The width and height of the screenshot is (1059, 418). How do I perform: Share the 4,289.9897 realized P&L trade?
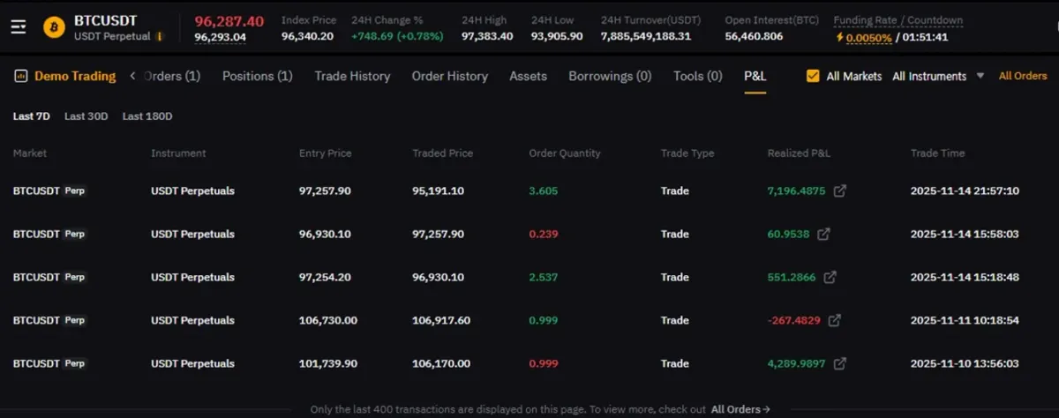click(840, 363)
